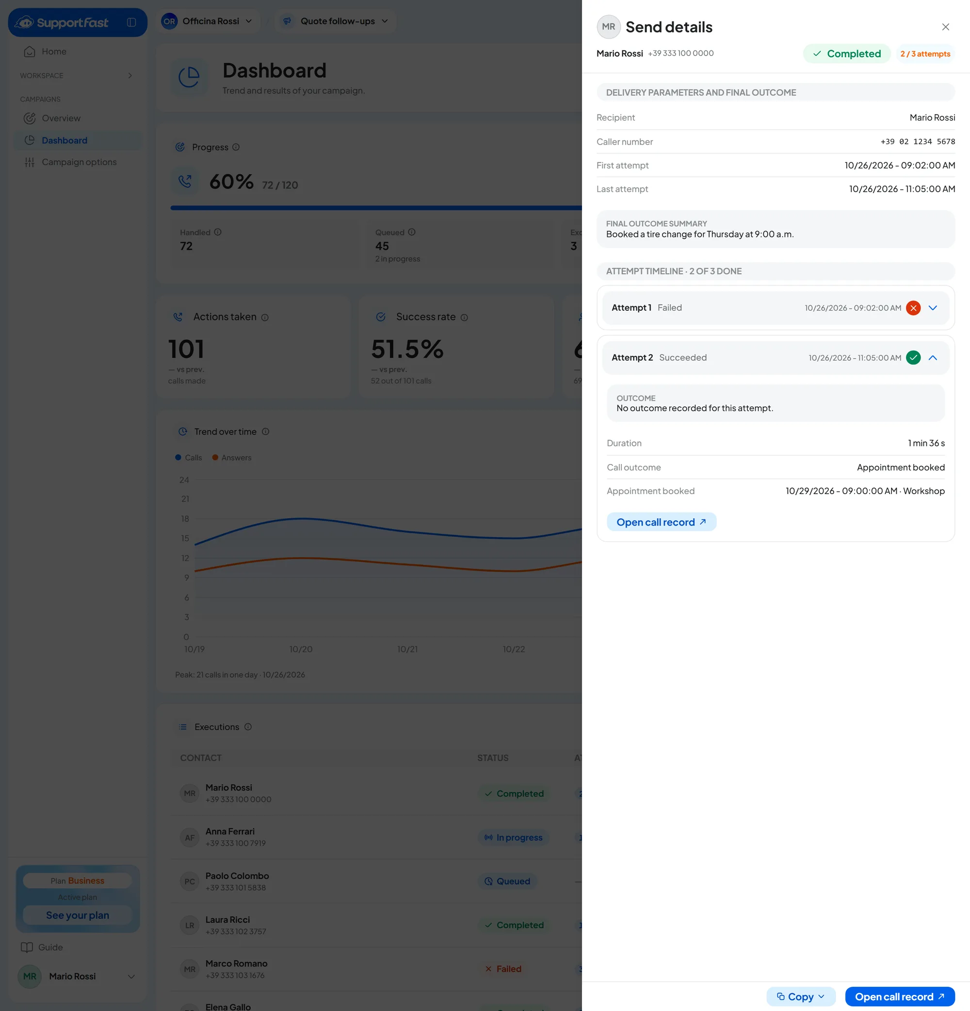Click the Handled info icon
The image size is (970, 1011).
pyautogui.click(x=217, y=232)
